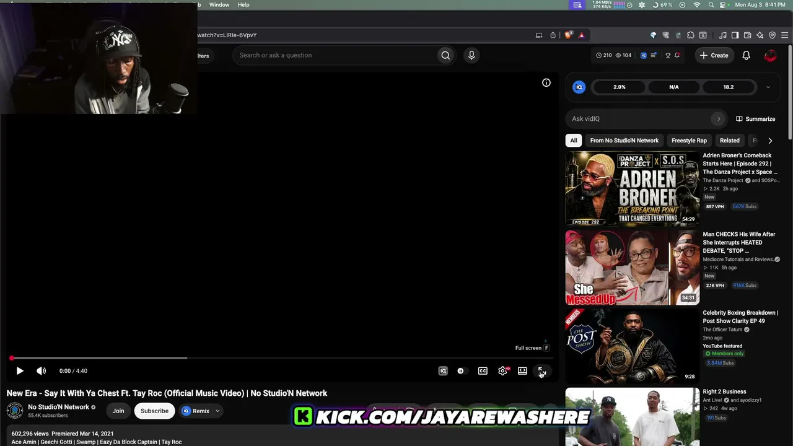793x446 pixels.
Task: Enter full screen mode
Action: point(541,371)
